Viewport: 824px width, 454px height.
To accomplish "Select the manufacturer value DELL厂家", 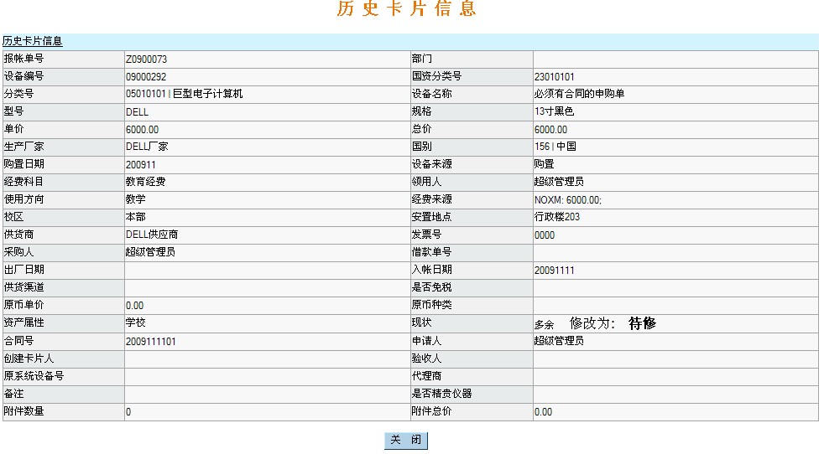I will click(146, 147).
